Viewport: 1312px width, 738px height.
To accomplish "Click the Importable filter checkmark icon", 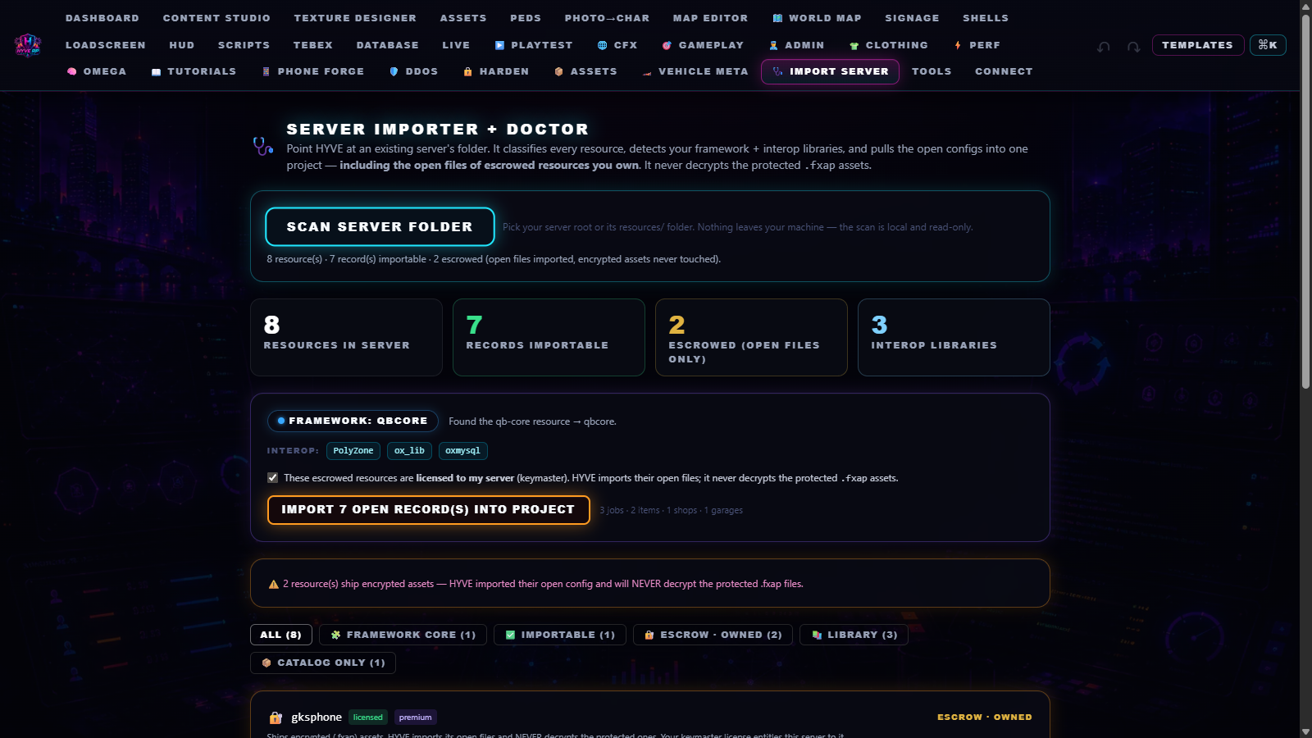I will coord(510,635).
